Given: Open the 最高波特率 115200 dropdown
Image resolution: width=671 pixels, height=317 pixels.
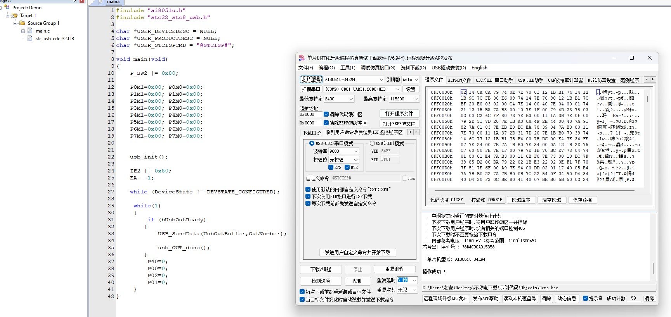Looking at the screenshot, I should tap(416, 99).
